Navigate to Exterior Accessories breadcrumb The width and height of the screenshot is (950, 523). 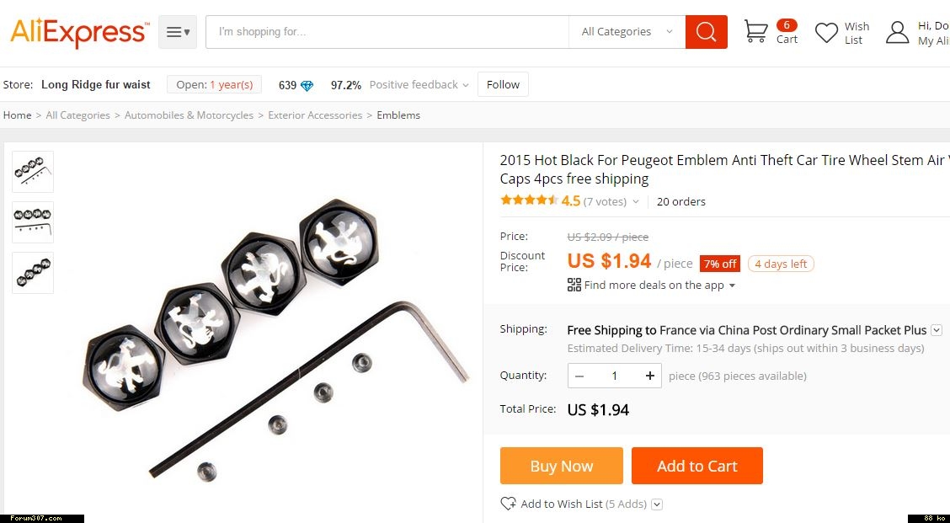point(315,115)
